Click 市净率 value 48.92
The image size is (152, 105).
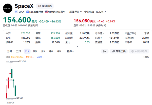click(146, 42)
